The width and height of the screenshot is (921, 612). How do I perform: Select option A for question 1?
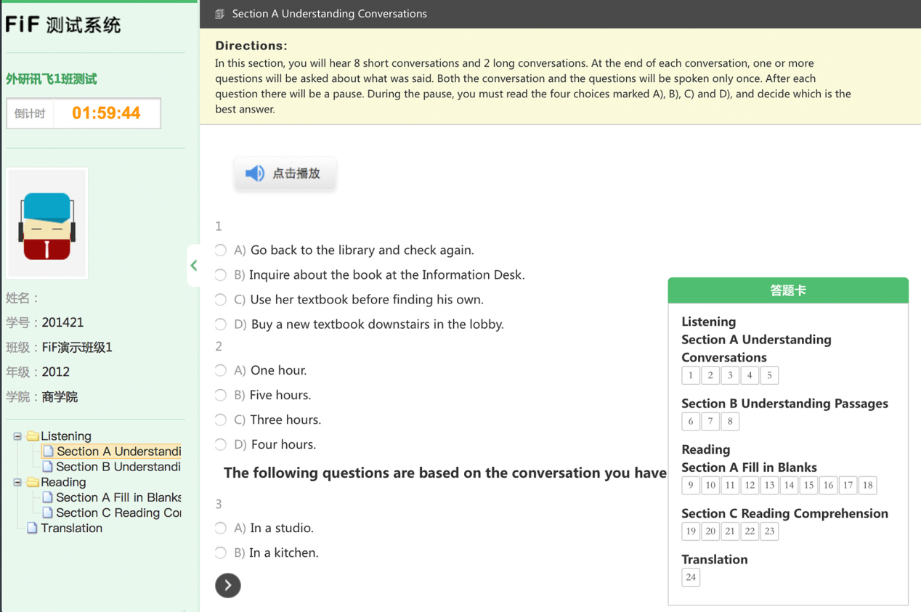[x=221, y=250]
